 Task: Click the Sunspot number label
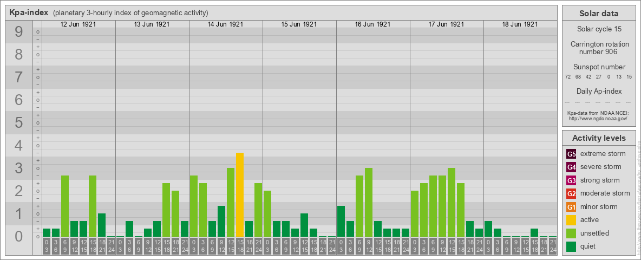599,67
